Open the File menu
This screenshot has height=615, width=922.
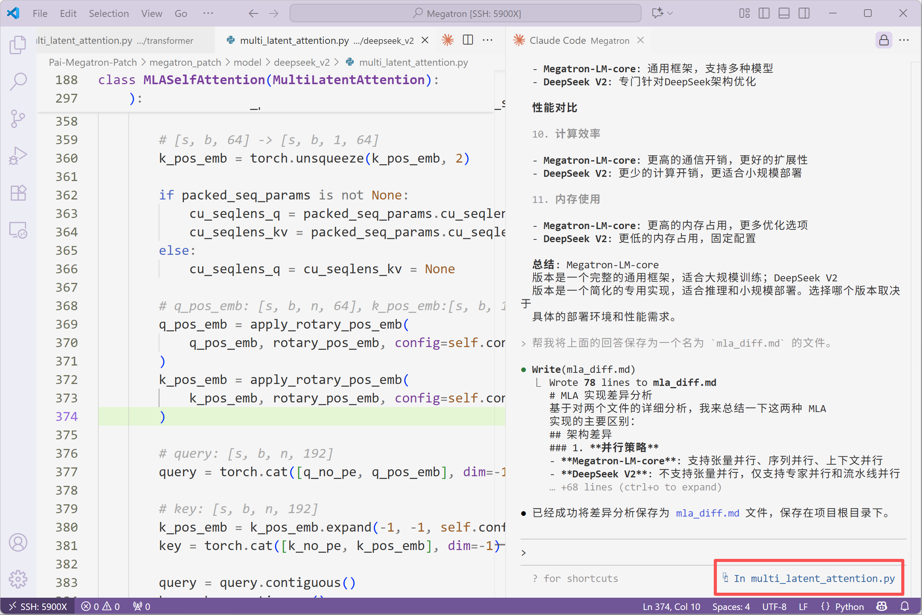click(x=40, y=13)
